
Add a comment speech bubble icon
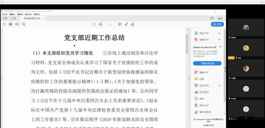pos(120,24)
